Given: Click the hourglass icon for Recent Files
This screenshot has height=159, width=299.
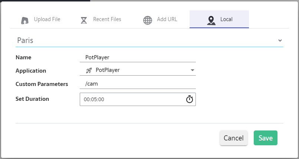Looking at the screenshot, I should pos(84,20).
